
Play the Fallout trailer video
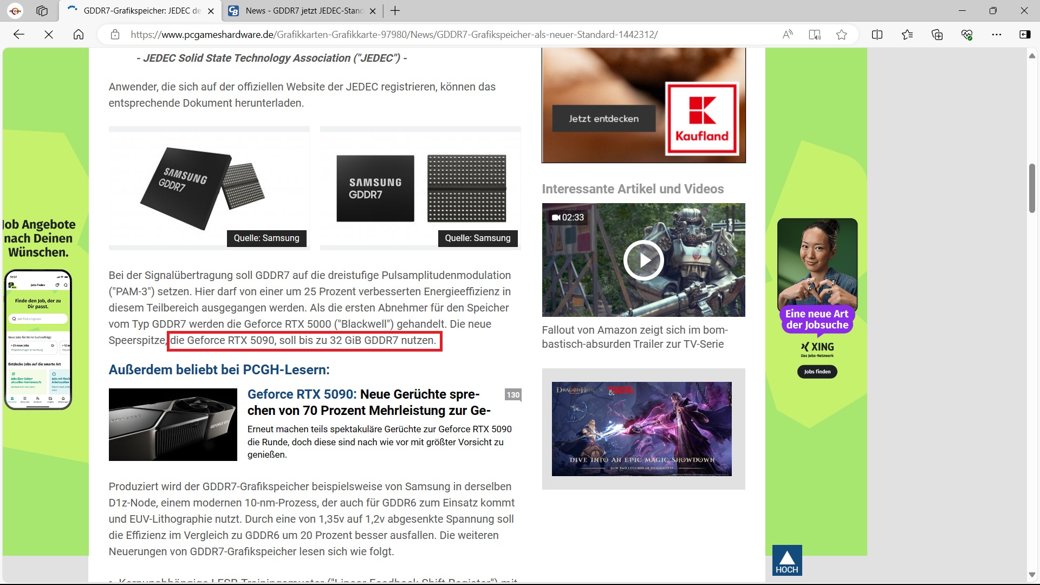pos(643,260)
